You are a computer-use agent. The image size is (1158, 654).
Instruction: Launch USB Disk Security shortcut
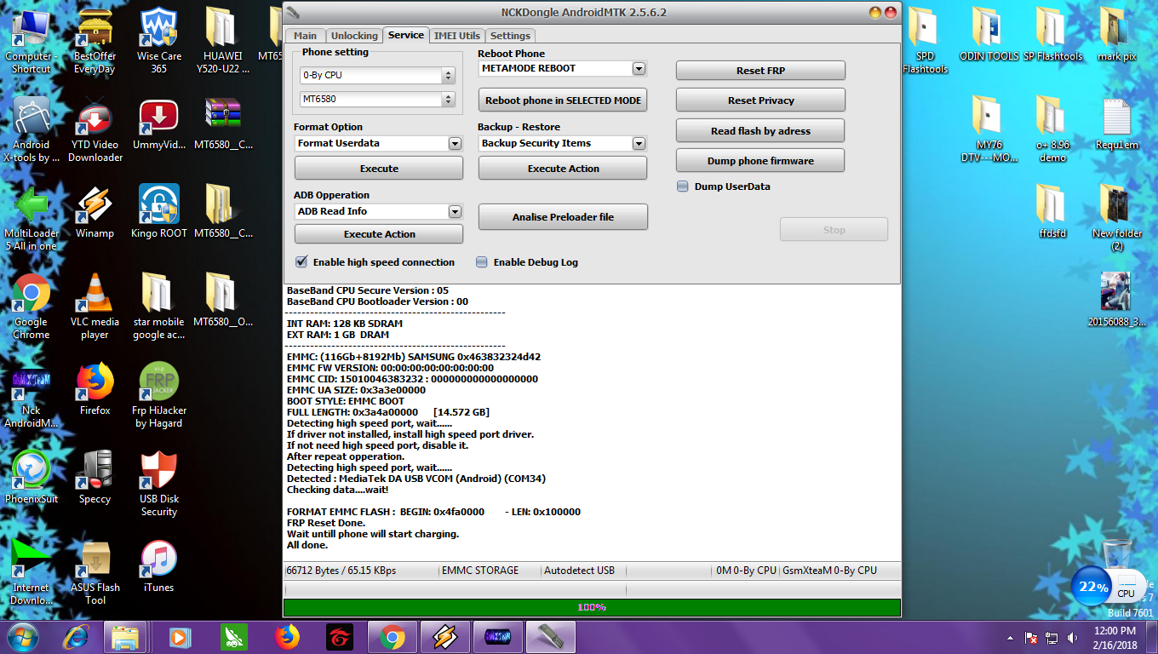pyautogui.click(x=158, y=483)
